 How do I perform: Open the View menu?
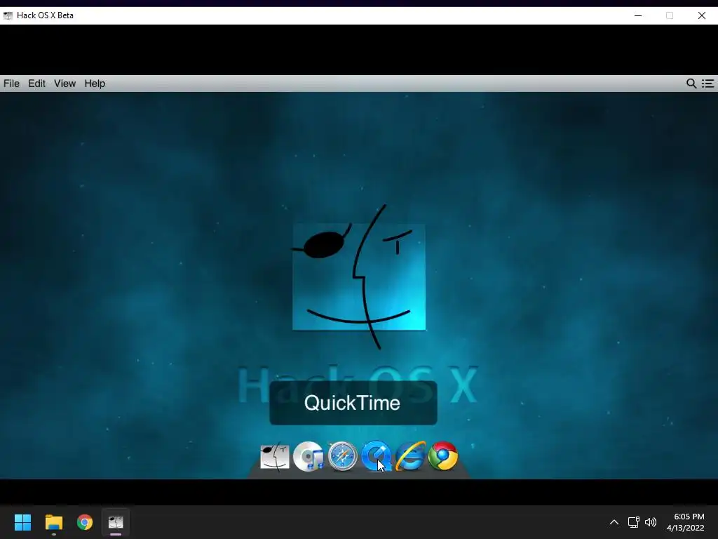[65, 84]
